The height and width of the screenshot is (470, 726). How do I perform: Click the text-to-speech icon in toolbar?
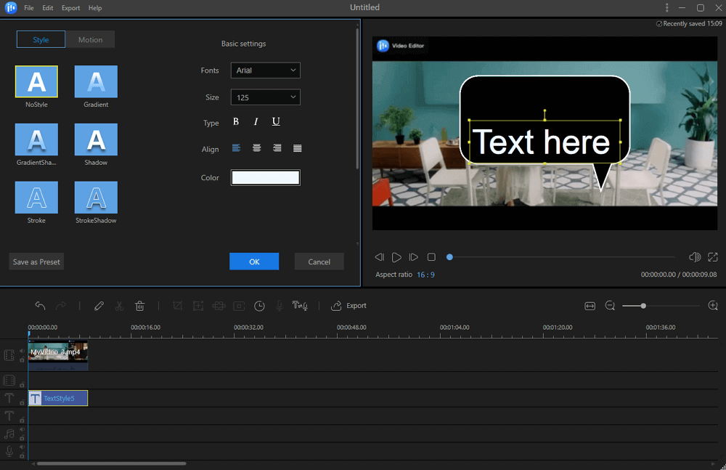click(x=300, y=306)
